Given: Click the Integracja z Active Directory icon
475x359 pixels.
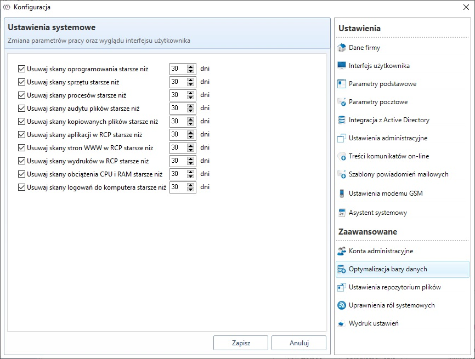Looking at the screenshot, I should click(x=342, y=120).
